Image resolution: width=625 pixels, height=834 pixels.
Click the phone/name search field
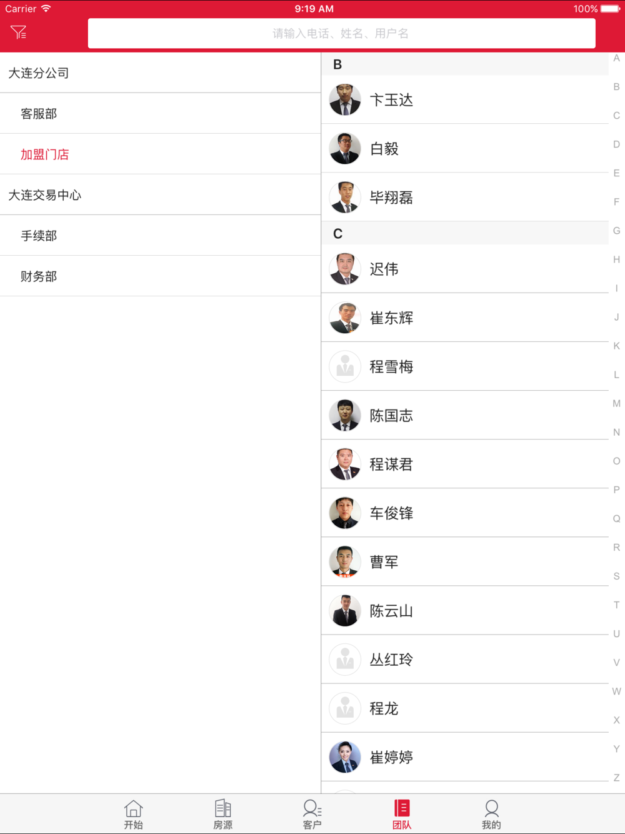pyautogui.click(x=341, y=34)
